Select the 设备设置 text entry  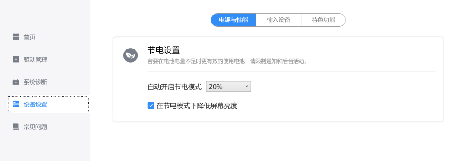tap(35, 104)
